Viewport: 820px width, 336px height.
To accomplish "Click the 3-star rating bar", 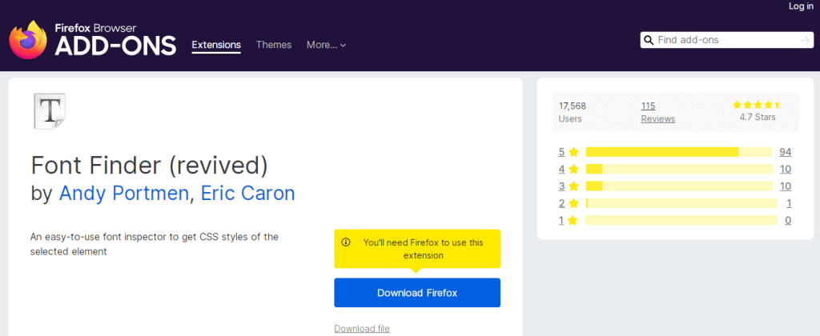I will [679, 186].
